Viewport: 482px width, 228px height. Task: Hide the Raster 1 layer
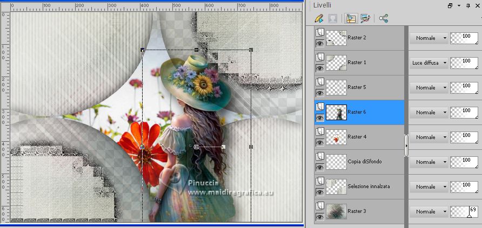click(320, 68)
